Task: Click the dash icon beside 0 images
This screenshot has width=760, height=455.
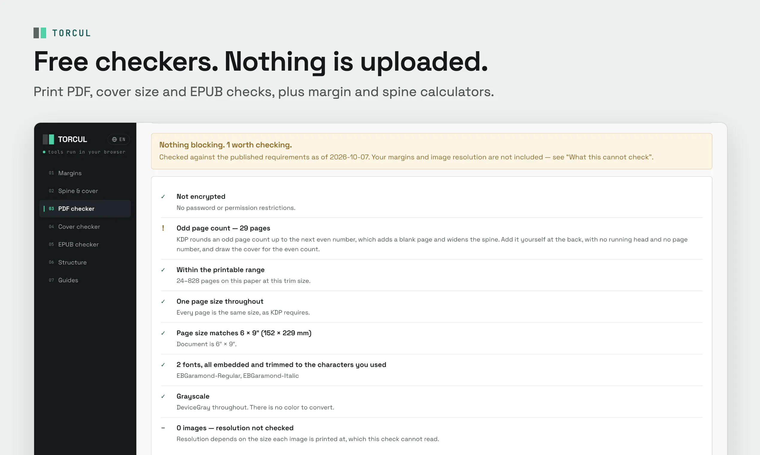Action: tap(163, 428)
